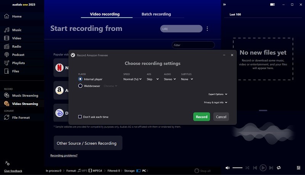
Task: Expand Privacy & legal info
Action: pyautogui.click(x=215, y=102)
